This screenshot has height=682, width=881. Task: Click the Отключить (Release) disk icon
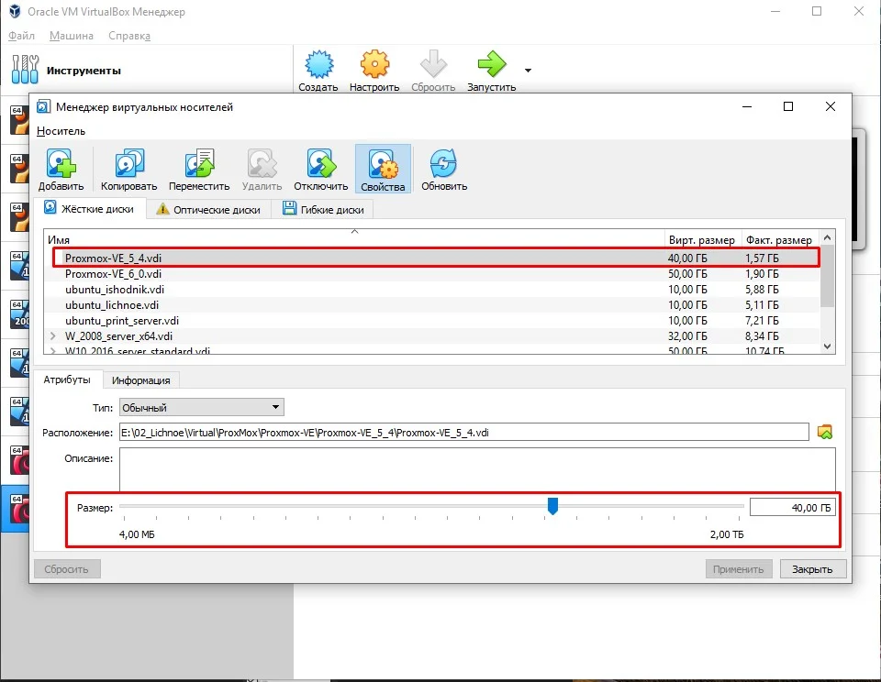click(321, 163)
